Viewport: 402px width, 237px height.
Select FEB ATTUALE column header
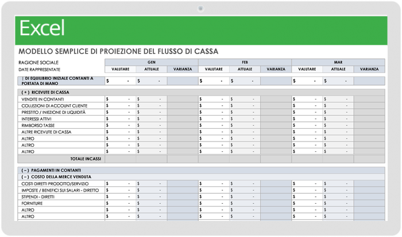tap(245, 69)
